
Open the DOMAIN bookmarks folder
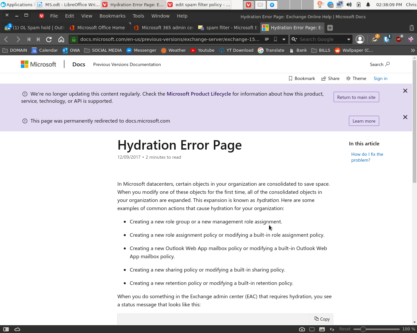coord(15,50)
